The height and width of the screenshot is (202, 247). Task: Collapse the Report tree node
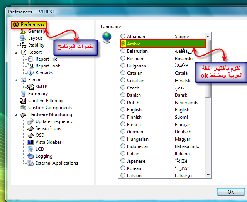tap(16, 52)
